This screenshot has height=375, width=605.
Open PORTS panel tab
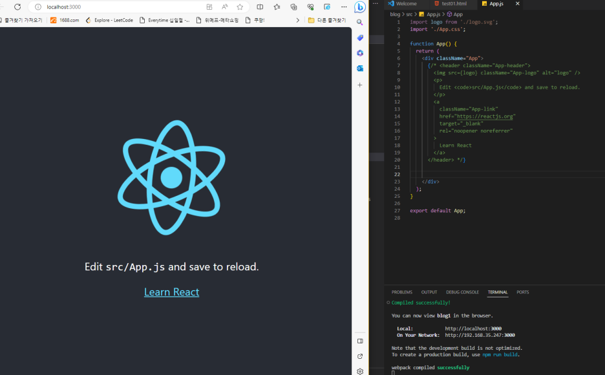(522, 292)
